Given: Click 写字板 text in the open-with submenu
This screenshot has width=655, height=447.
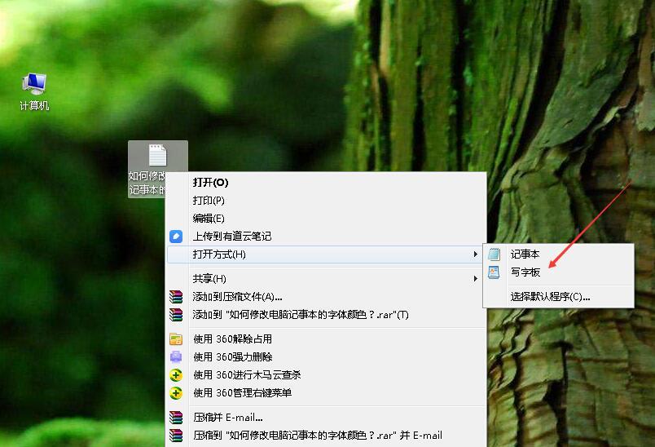Looking at the screenshot, I should (525, 272).
